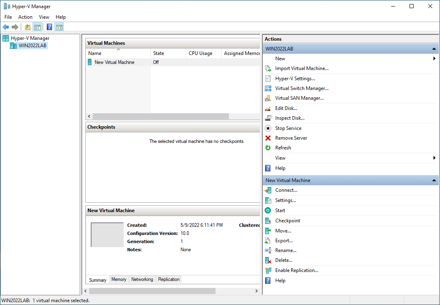This screenshot has height=305, width=440.
Task: Click the green Refresh icon
Action: pos(268,148)
